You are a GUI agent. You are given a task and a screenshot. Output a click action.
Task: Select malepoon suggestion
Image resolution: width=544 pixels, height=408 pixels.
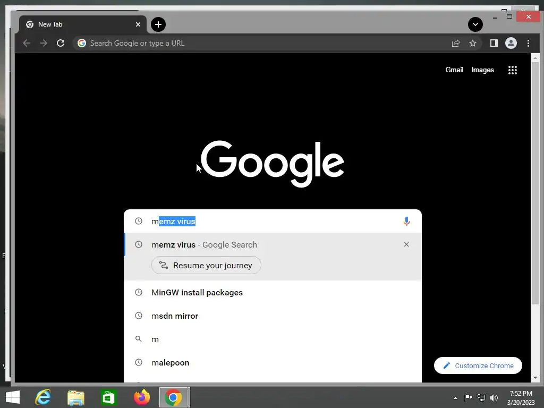pyautogui.click(x=273, y=362)
